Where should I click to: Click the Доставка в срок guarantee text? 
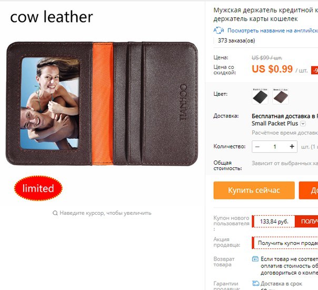click(281, 284)
